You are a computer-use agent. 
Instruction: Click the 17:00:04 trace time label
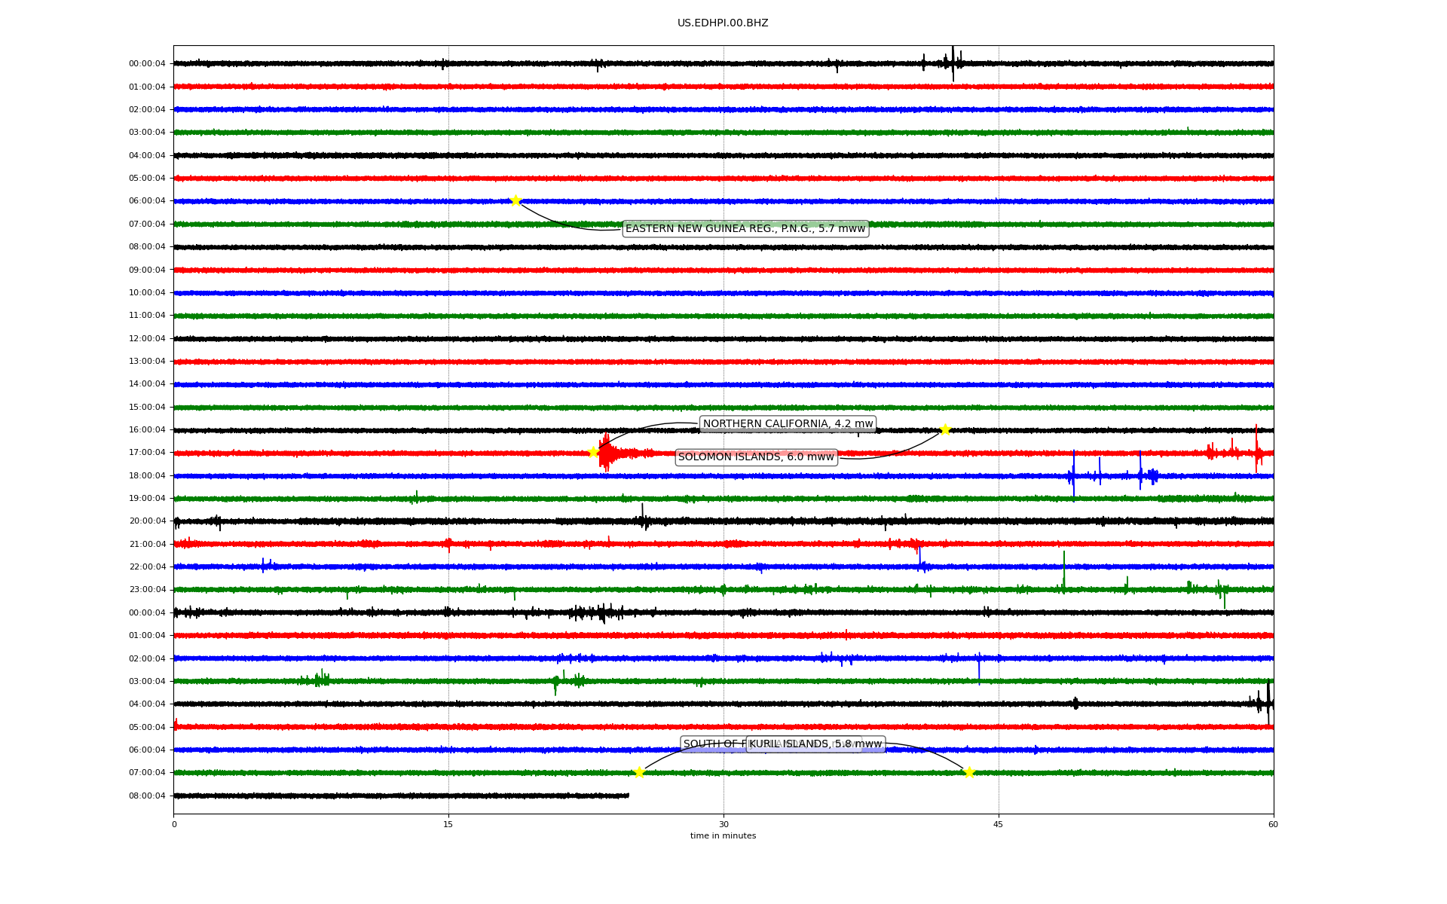[147, 452]
